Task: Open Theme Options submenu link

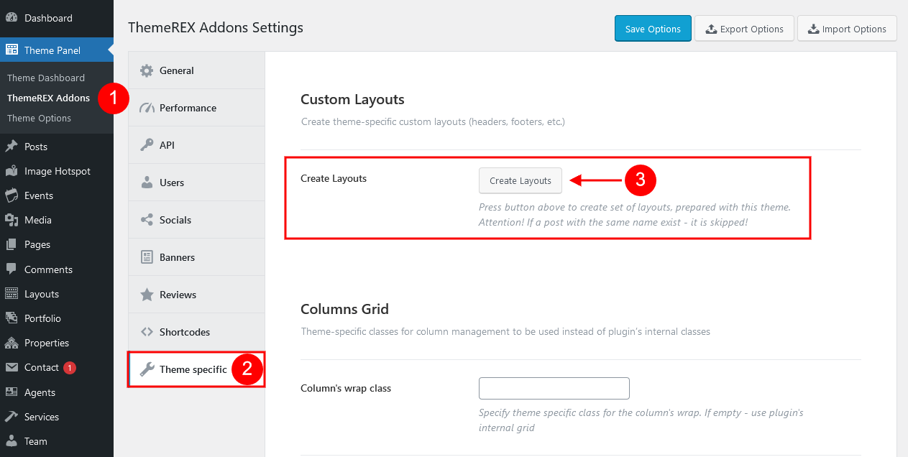Action: [x=39, y=118]
